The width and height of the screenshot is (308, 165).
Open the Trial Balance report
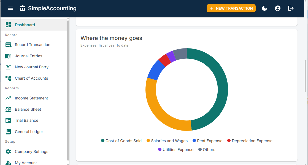coord(34,120)
